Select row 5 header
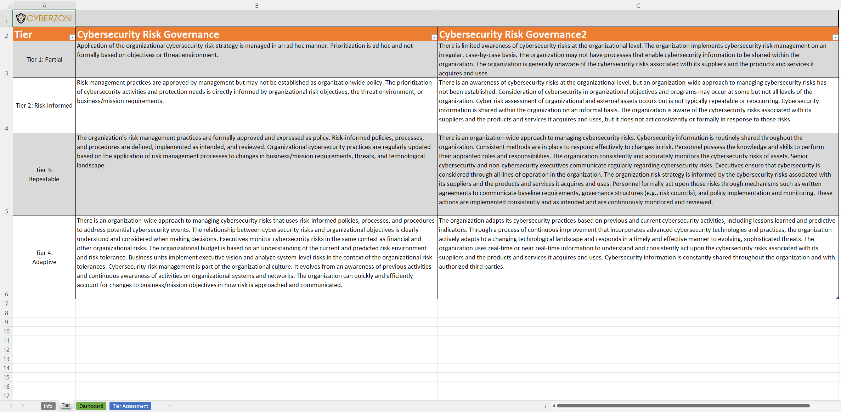Viewport: 841px width, 412px height. click(x=6, y=174)
